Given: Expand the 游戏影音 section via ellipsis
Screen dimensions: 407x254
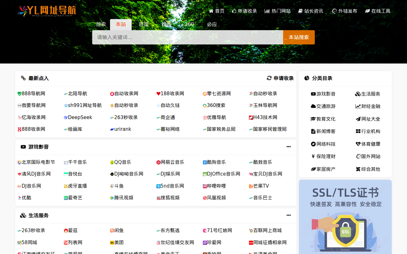Looking at the screenshot, I should point(288,147).
